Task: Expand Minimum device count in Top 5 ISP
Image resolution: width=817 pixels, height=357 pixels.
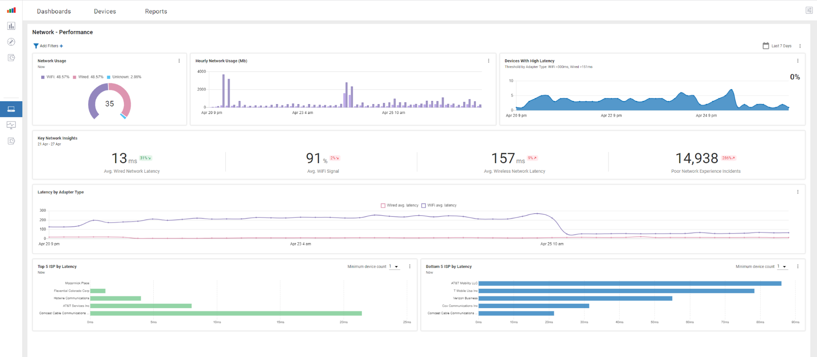Action: point(395,267)
